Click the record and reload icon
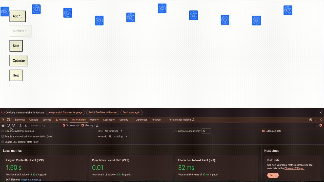The width and height of the screenshot is (324, 182). pos(8,125)
